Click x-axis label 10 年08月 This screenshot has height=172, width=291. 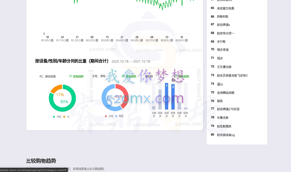[167, 39]
